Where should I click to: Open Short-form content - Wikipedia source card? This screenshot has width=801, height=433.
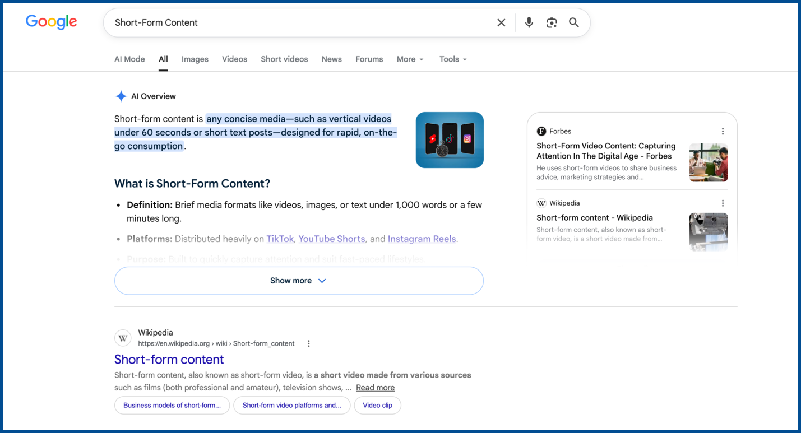(x=595, y=218)
